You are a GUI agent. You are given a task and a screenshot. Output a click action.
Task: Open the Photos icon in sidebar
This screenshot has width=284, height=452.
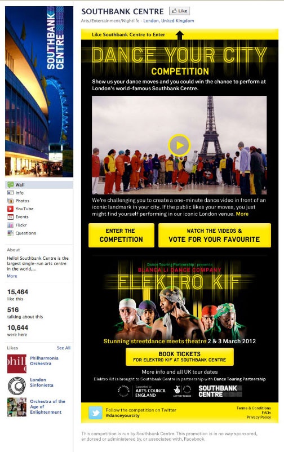pyautogui.click(x=10, y=201)
